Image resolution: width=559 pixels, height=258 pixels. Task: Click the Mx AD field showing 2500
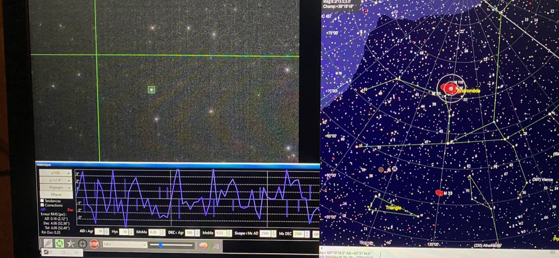coord(265,234)
